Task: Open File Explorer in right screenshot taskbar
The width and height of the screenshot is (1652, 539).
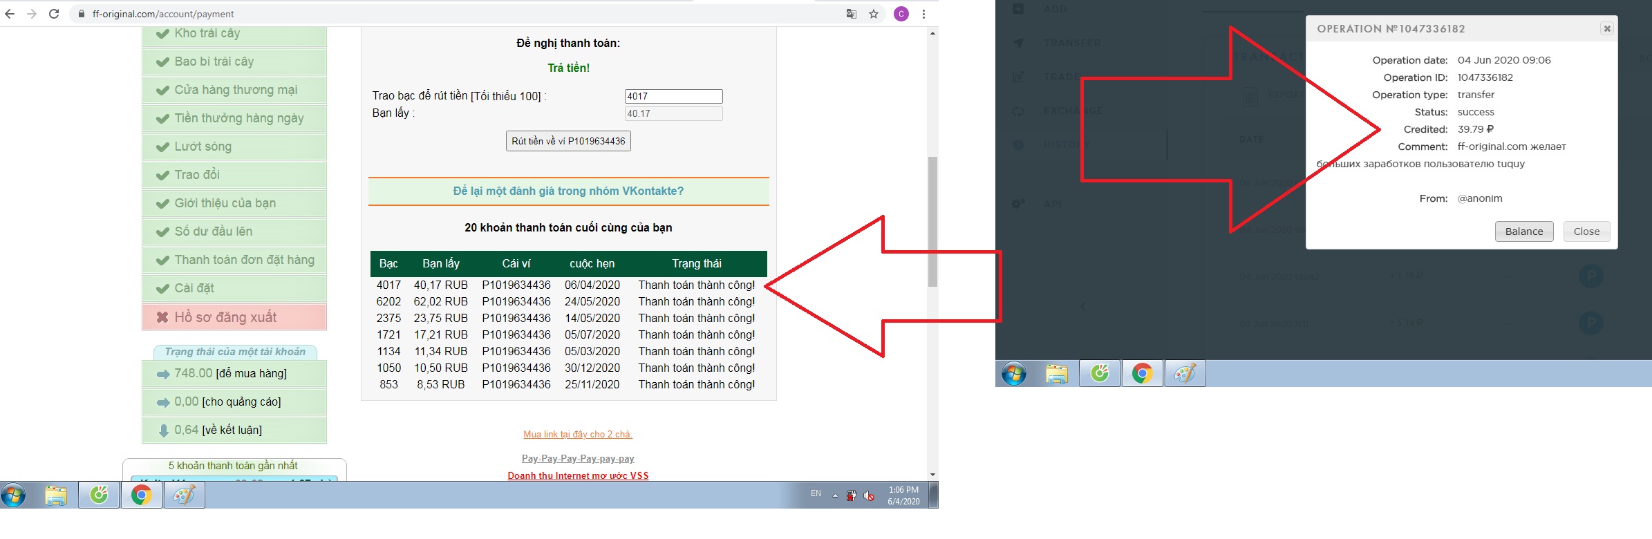Action: point(1057,374)
